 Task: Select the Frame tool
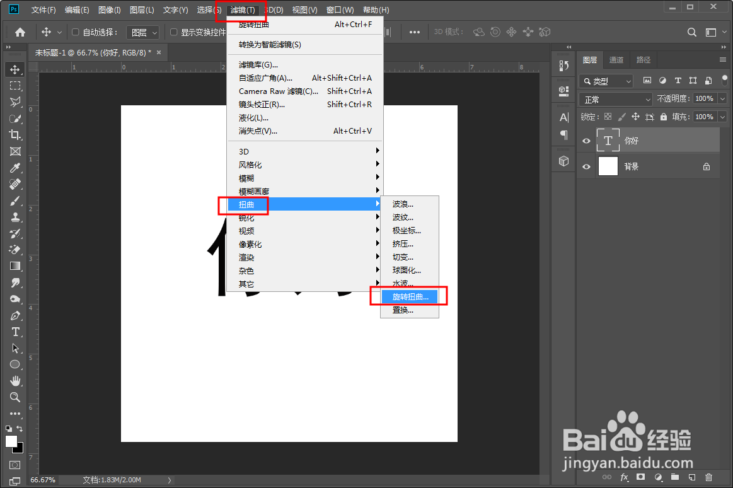coord(15,151)
